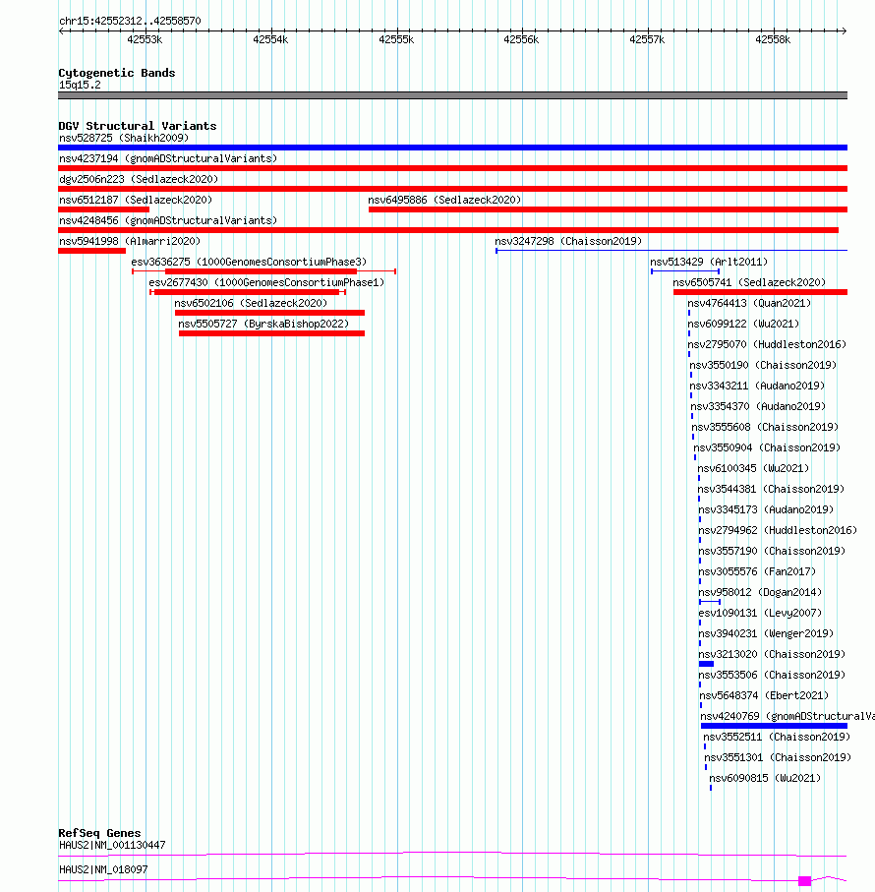
Task: Open nsv3544381 (Chaisson2019) variant
Action: point(771,489)
